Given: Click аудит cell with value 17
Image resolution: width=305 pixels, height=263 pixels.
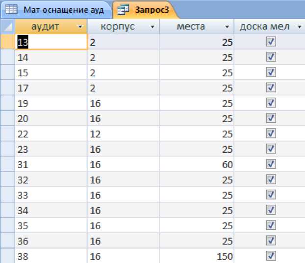Looking at the screenshot, I should click(x=51, y=88).
